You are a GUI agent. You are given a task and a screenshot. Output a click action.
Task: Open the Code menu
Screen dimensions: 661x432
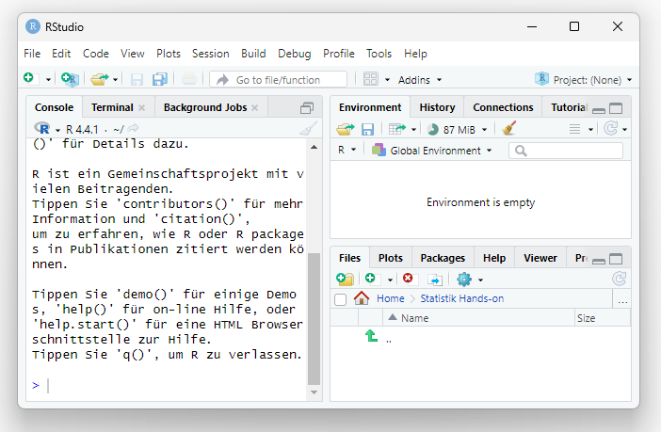96,54
